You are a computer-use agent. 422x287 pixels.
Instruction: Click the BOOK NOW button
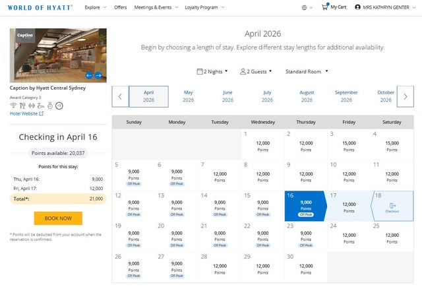tap(58, 218)
